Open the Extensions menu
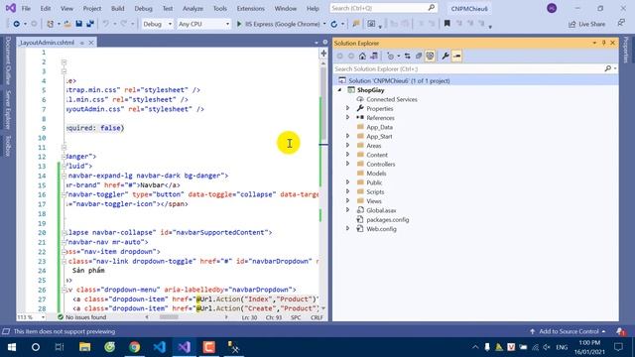The height and width of the screenshot is (357, 635). click(250, 9)
